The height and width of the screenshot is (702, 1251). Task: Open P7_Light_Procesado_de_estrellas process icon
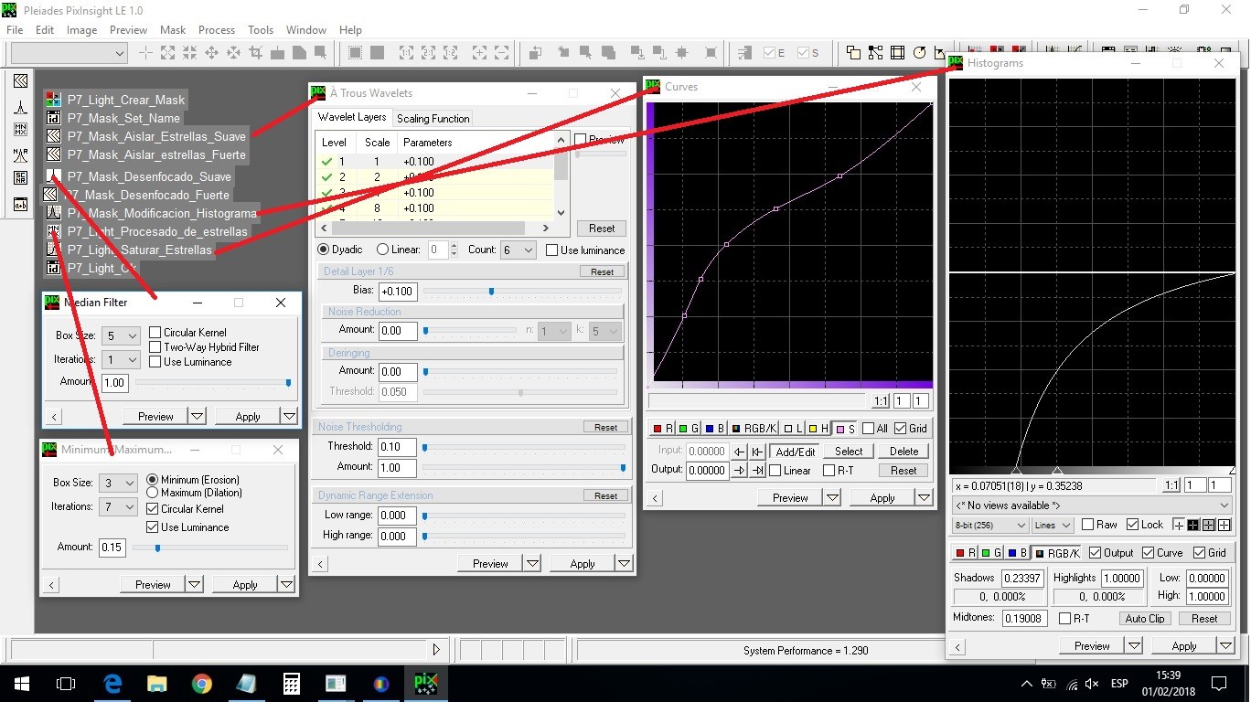[54, 231]
